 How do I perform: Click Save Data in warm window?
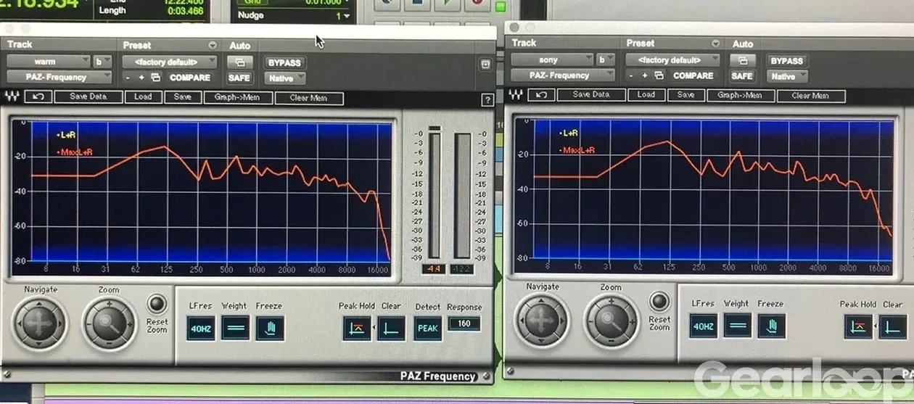(87, 96)
